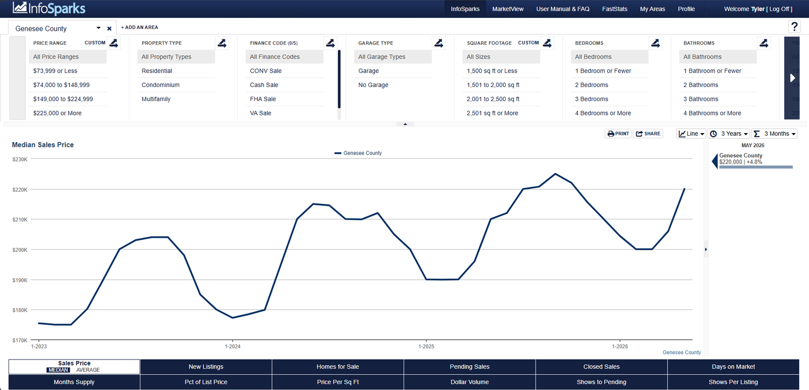Open the InfoSparks nav tab
809x390 pixels.
(x=465, y=9)
